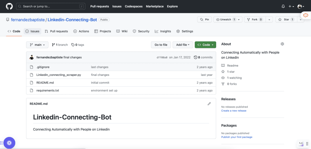This screenshot has height=149, width=311.
Task: Open README.md in the file list
Action: [x=45, y=83]
